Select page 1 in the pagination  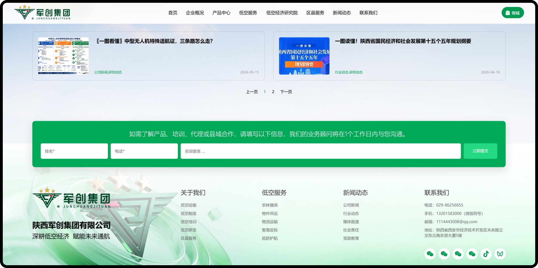coord(265,92)
